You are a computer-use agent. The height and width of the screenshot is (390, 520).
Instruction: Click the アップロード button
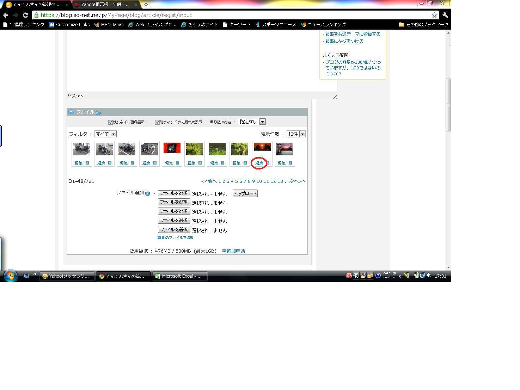tap(245, 193)
